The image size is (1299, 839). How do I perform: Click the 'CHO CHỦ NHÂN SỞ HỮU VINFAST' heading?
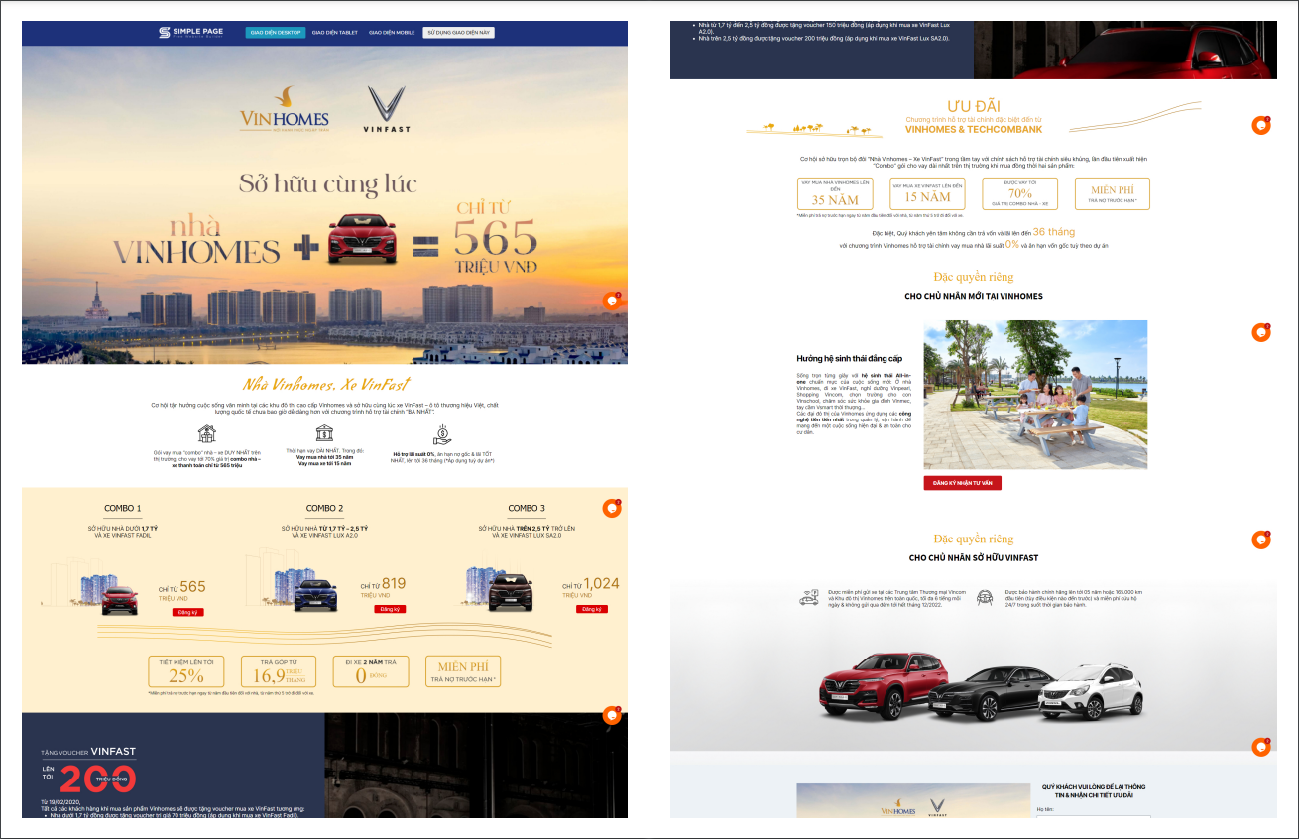click(x=974, y=558)
